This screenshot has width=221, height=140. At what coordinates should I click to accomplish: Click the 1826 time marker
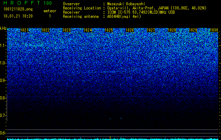[130, 30]
